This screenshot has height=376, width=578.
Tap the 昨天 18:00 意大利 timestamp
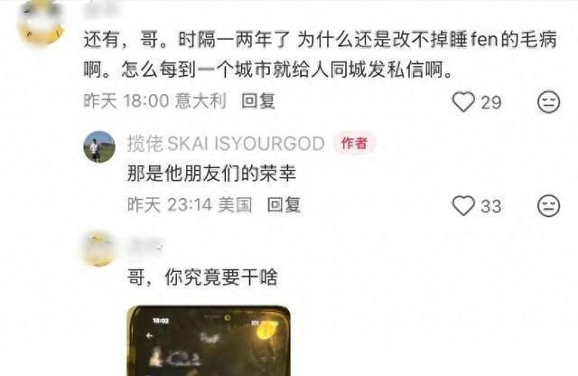[x=154, y=100]
